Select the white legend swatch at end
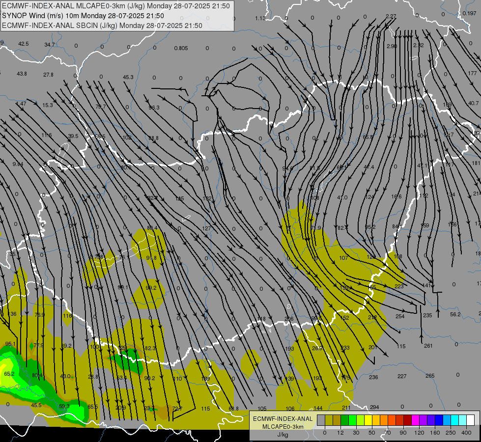481x442 pixels. pyautogui.click(x=471, y=420)
